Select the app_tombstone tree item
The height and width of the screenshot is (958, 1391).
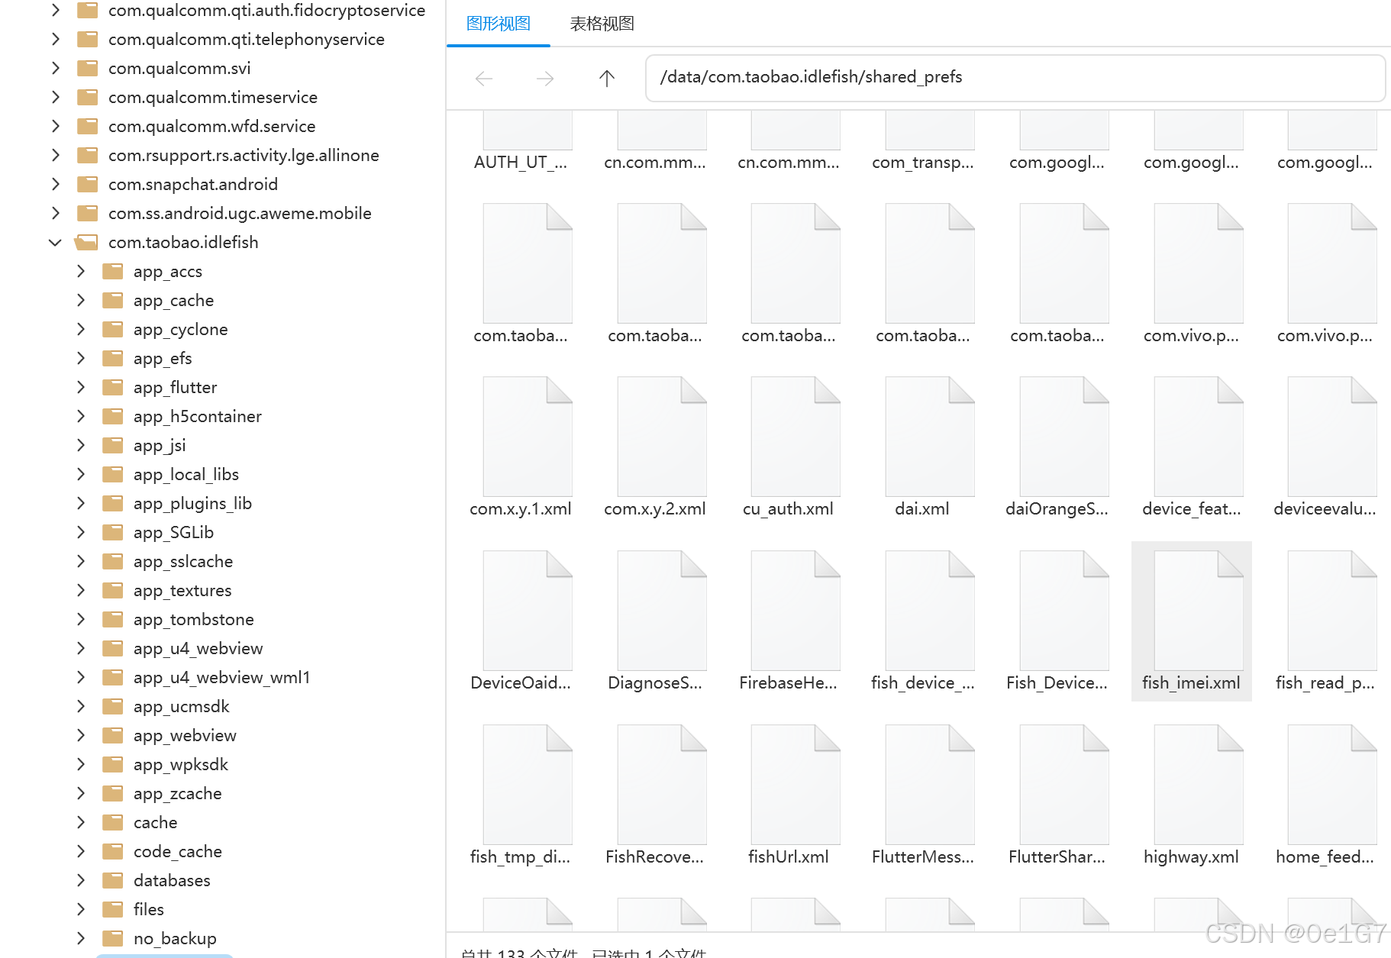tap(193, 620)
